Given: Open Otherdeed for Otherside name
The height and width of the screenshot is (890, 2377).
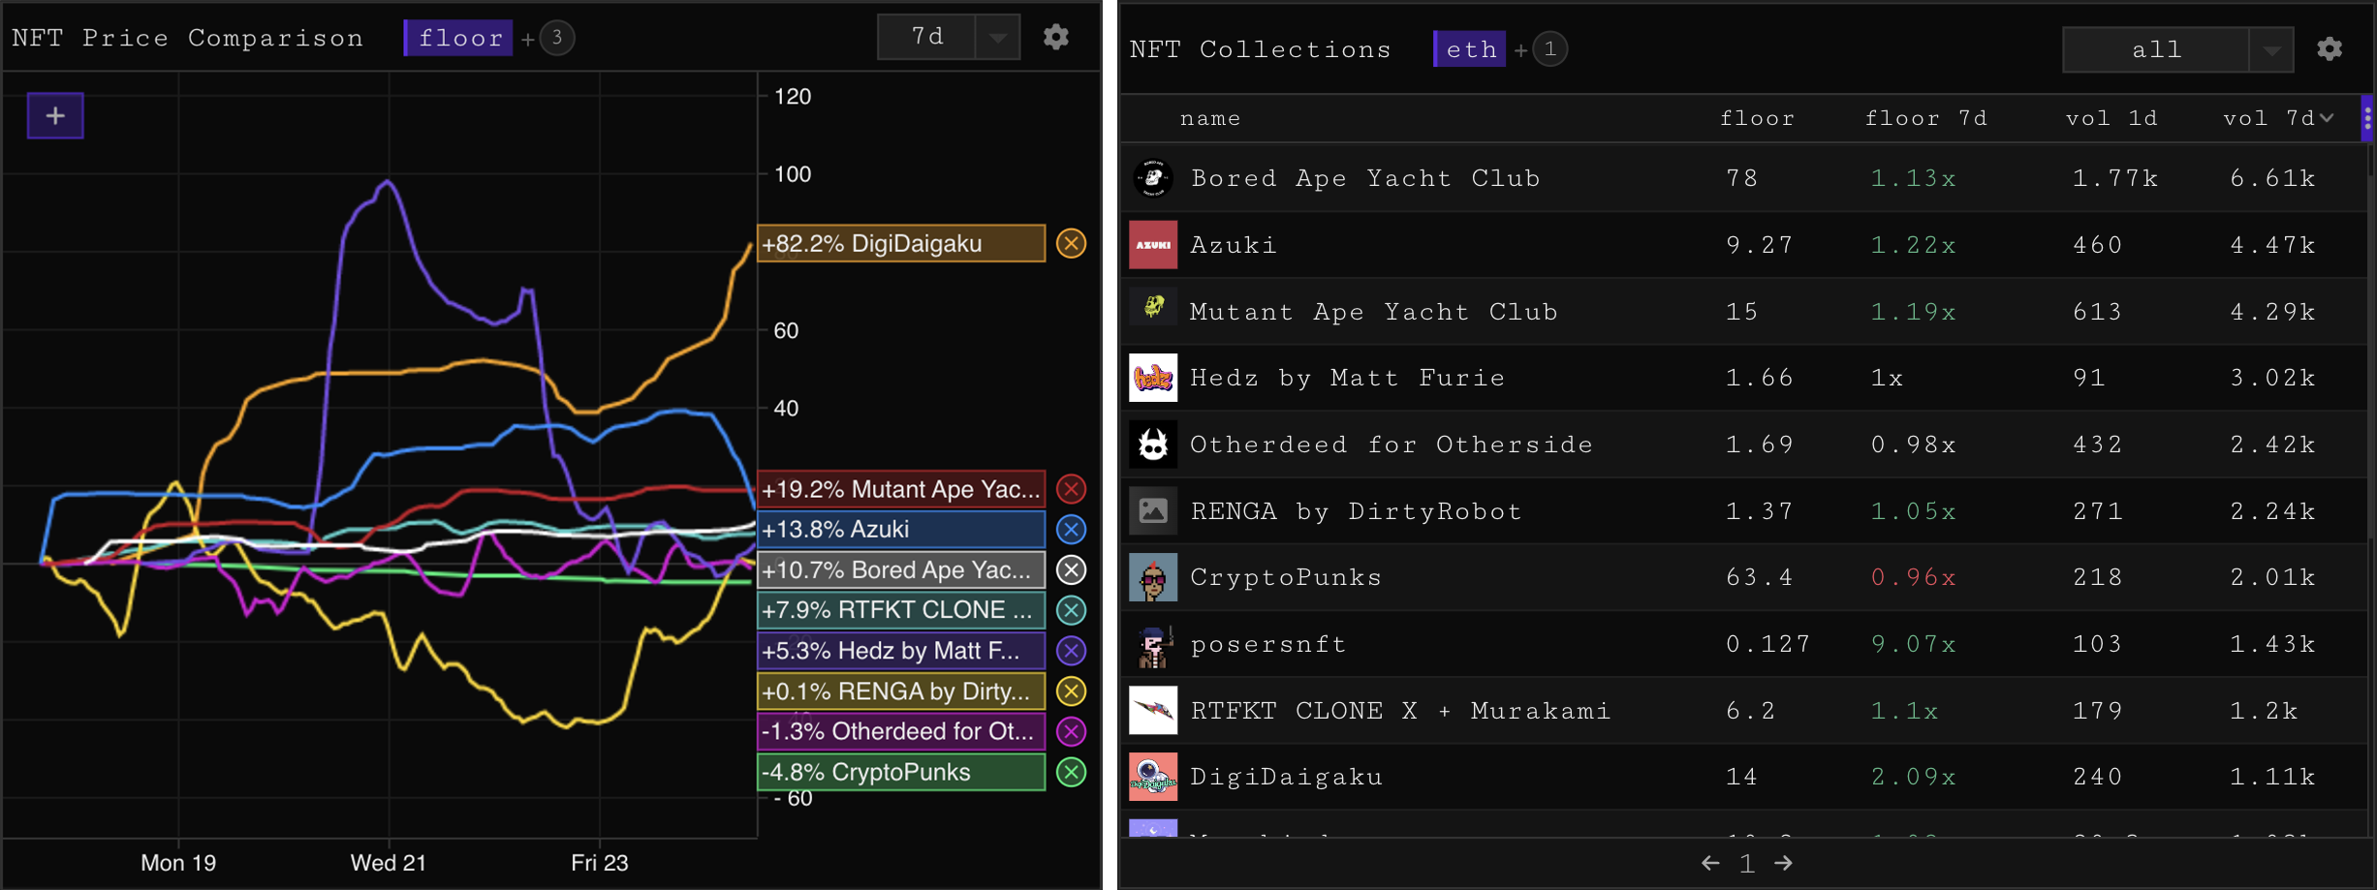Looking at the screenshot, I should [x=1392, y=445].
